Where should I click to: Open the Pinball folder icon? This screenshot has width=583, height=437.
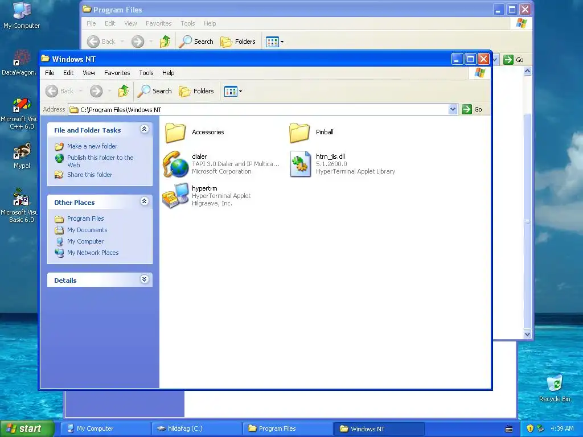[299, 133]
